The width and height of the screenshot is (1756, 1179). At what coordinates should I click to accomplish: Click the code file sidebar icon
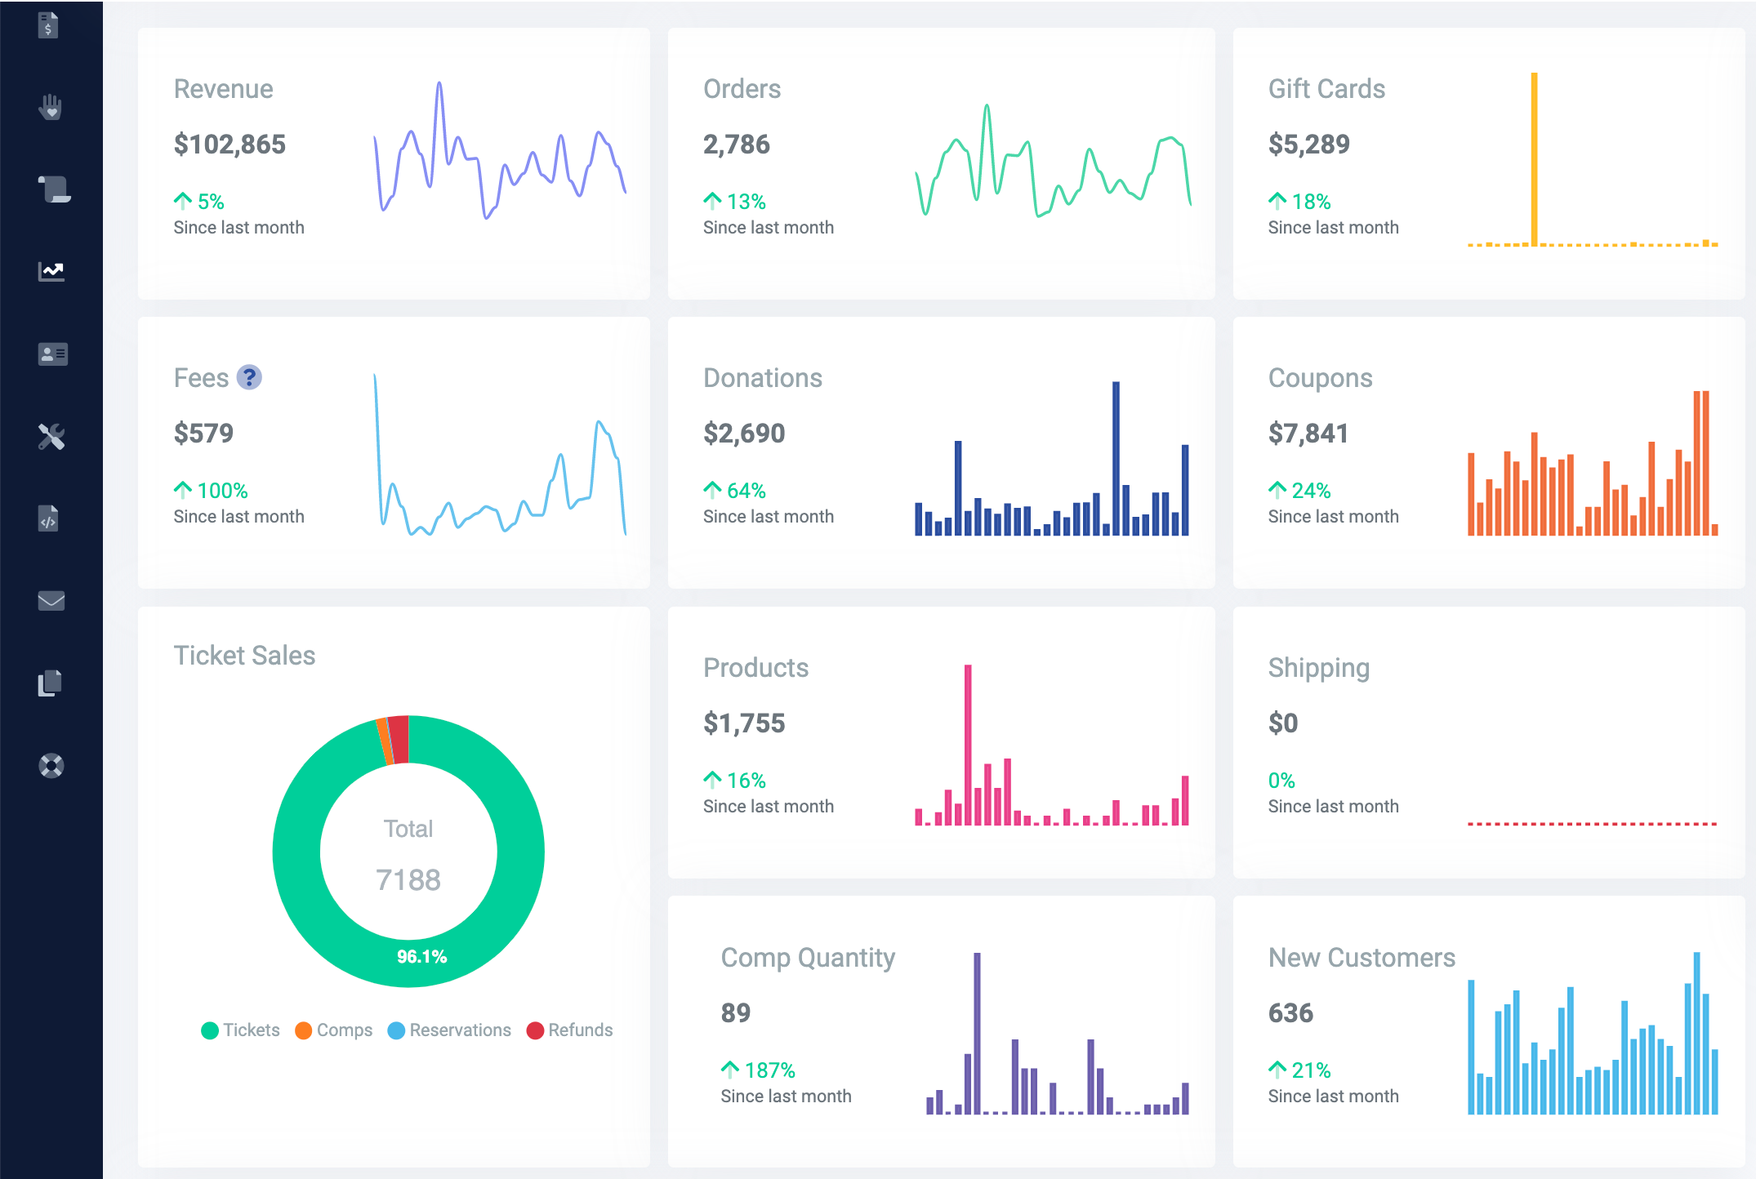click(48, 518)
